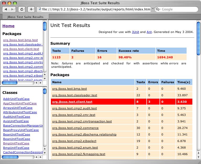Click the red close window button
Image resolution: width=201 pixels, height=164 pixels.
click(4, 3)
